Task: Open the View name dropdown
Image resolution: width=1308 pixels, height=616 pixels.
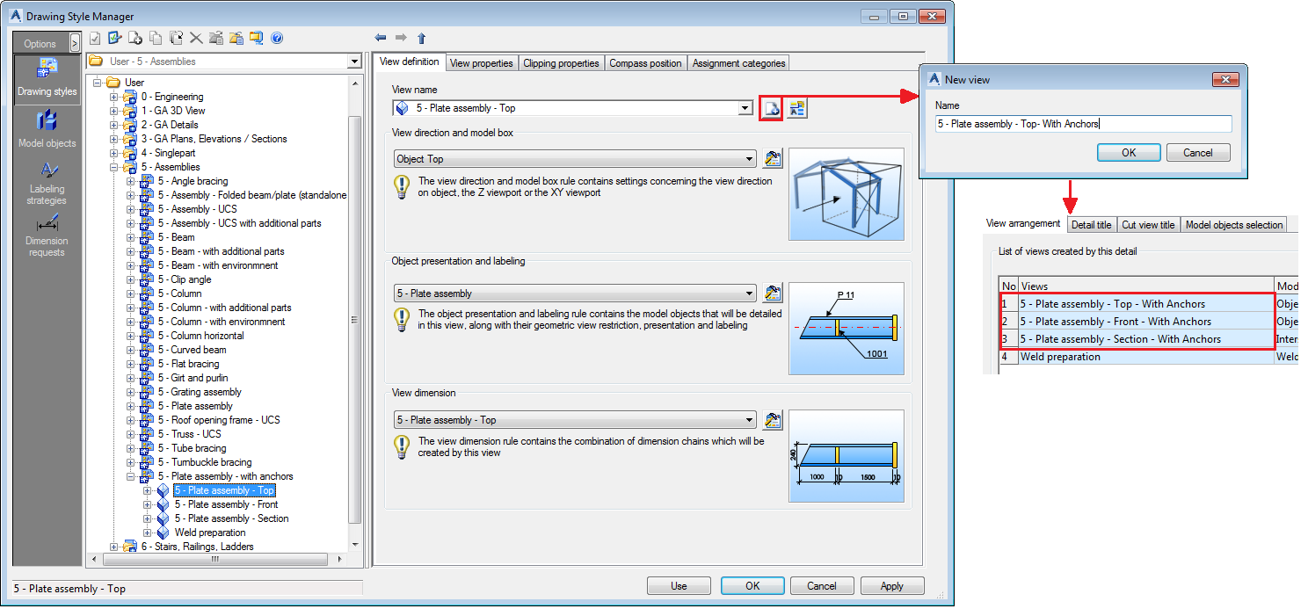Action: tap(746, 108)
